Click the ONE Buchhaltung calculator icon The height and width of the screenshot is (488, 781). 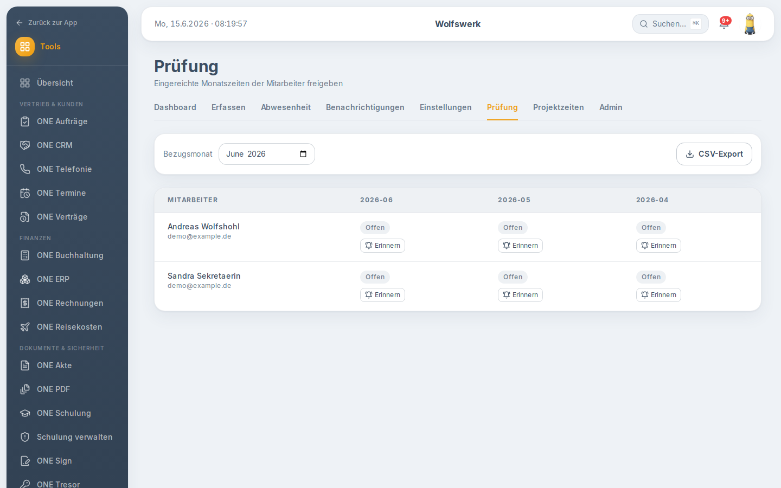[x=25, y=255]
